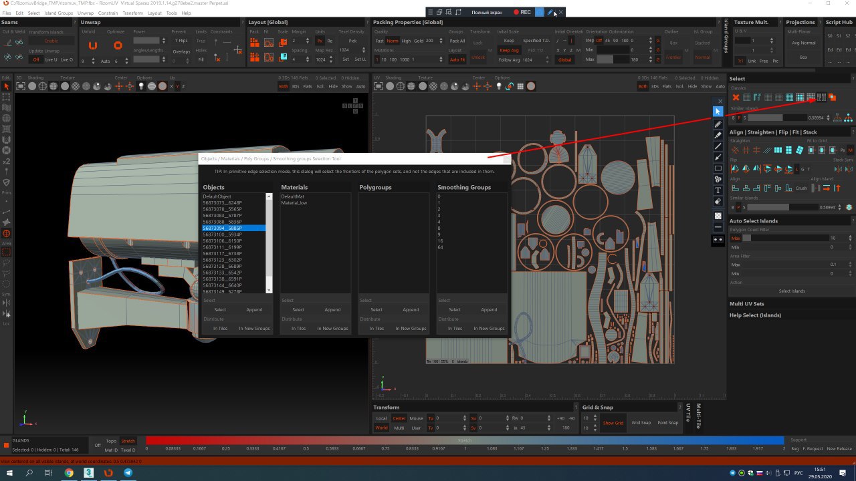Select the eraser tool in drawing toolbar
Image resolution: width=856 pixels, height=481 pixels.
[718, 201]
